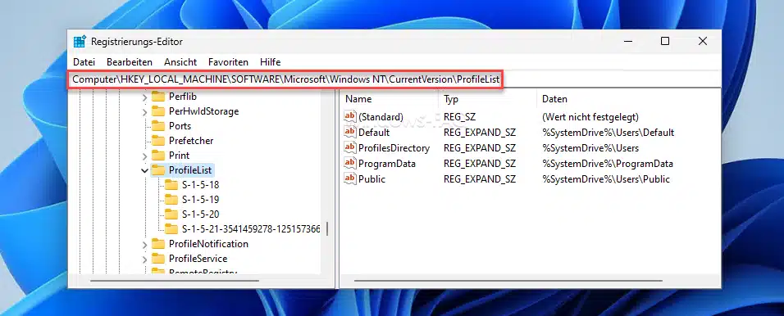Minimize the Registrierungs-Editor window

click(x=628, y=42)
